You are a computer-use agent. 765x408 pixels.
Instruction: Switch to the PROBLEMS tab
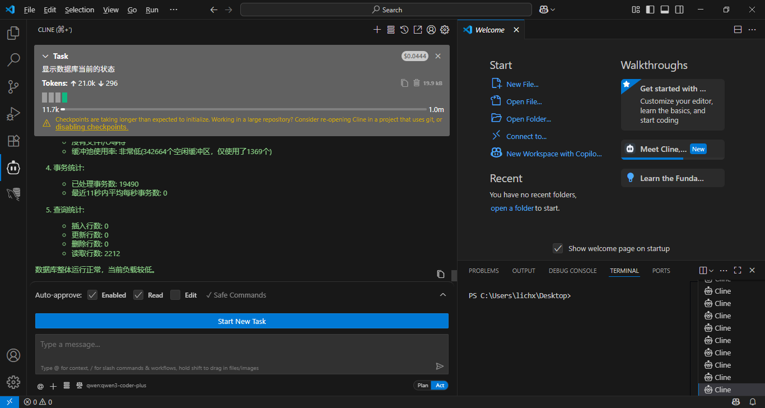(484, 271)
